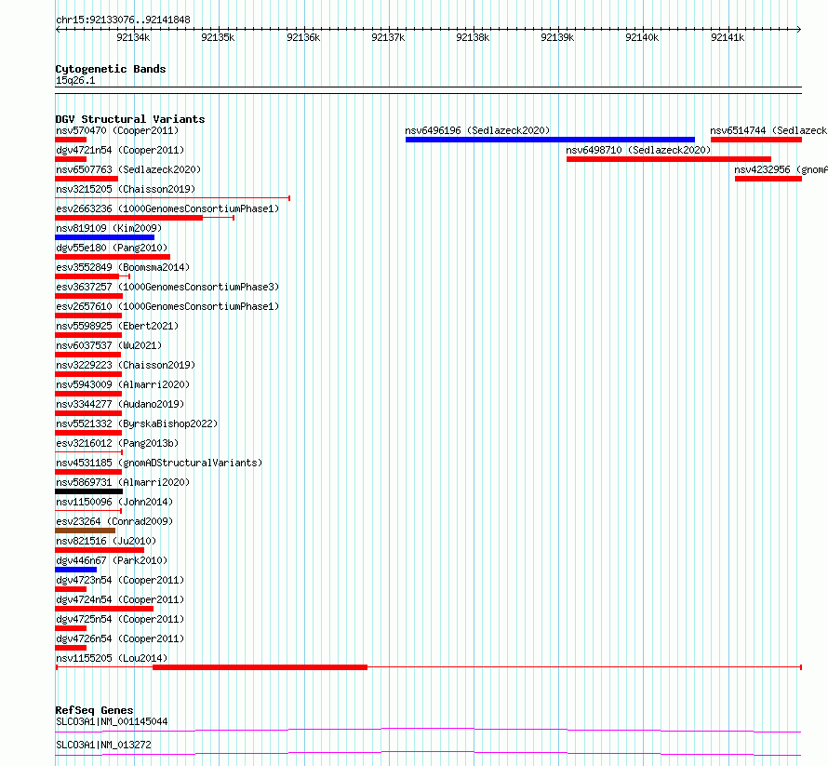Open nsv3215205 (Chaisson2019) variant
The height and width of the screenshot is (766, 828).
tap(126, 189)
